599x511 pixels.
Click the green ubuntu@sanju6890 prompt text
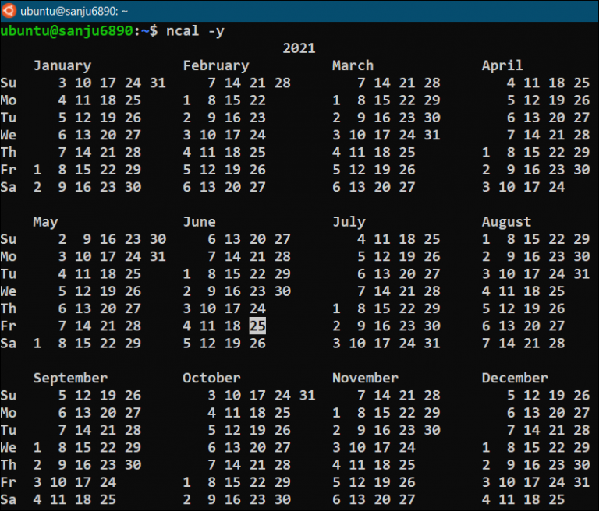click(67, 31)
